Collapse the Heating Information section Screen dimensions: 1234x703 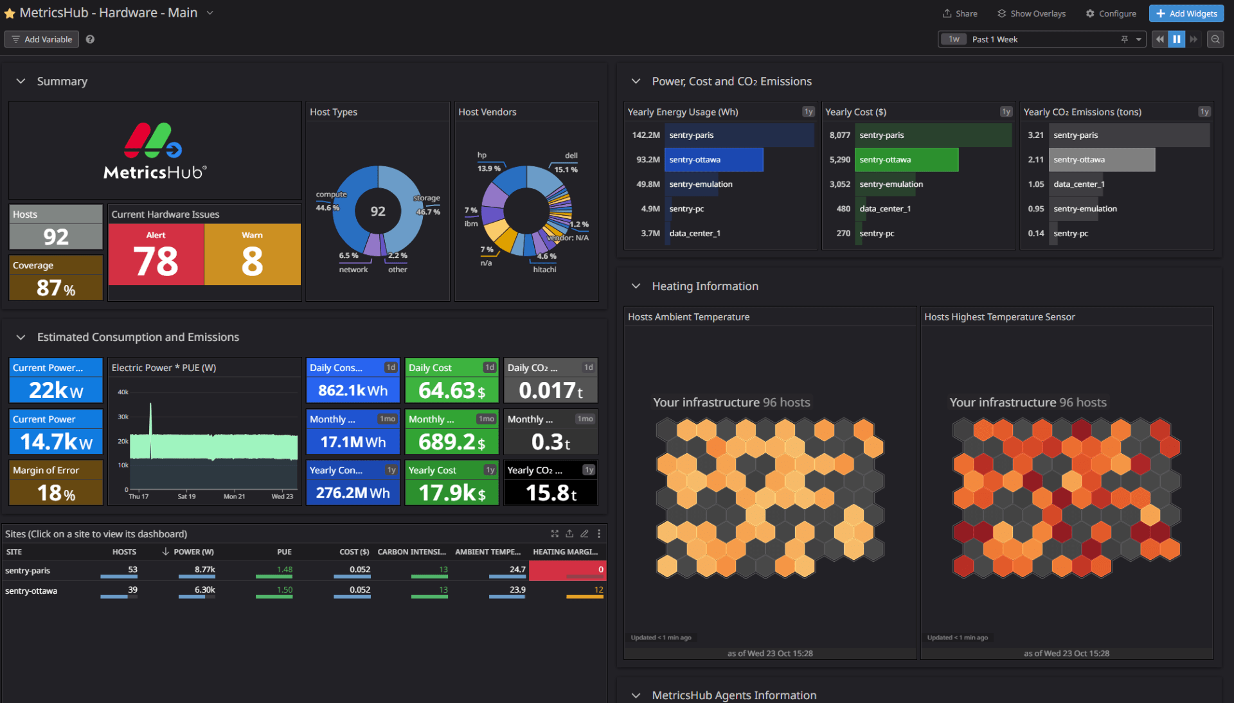[636, 286]
